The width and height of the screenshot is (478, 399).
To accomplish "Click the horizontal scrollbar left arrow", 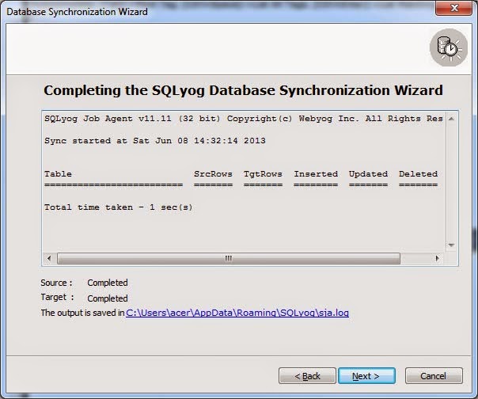I will coord(49,259).
